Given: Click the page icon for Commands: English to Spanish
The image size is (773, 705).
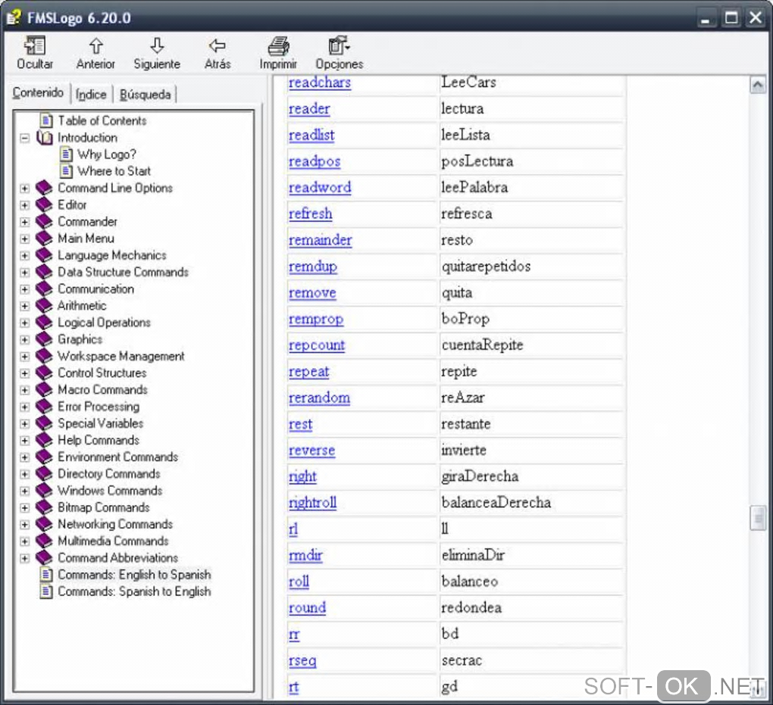Looking at the screenshot, I should point(46,575).
